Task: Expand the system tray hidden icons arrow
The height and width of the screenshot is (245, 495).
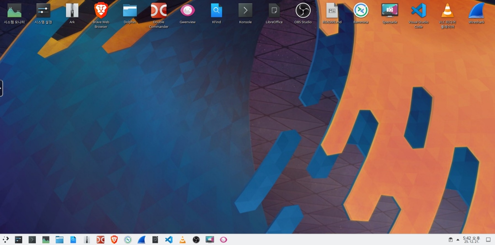Action: 458,240
